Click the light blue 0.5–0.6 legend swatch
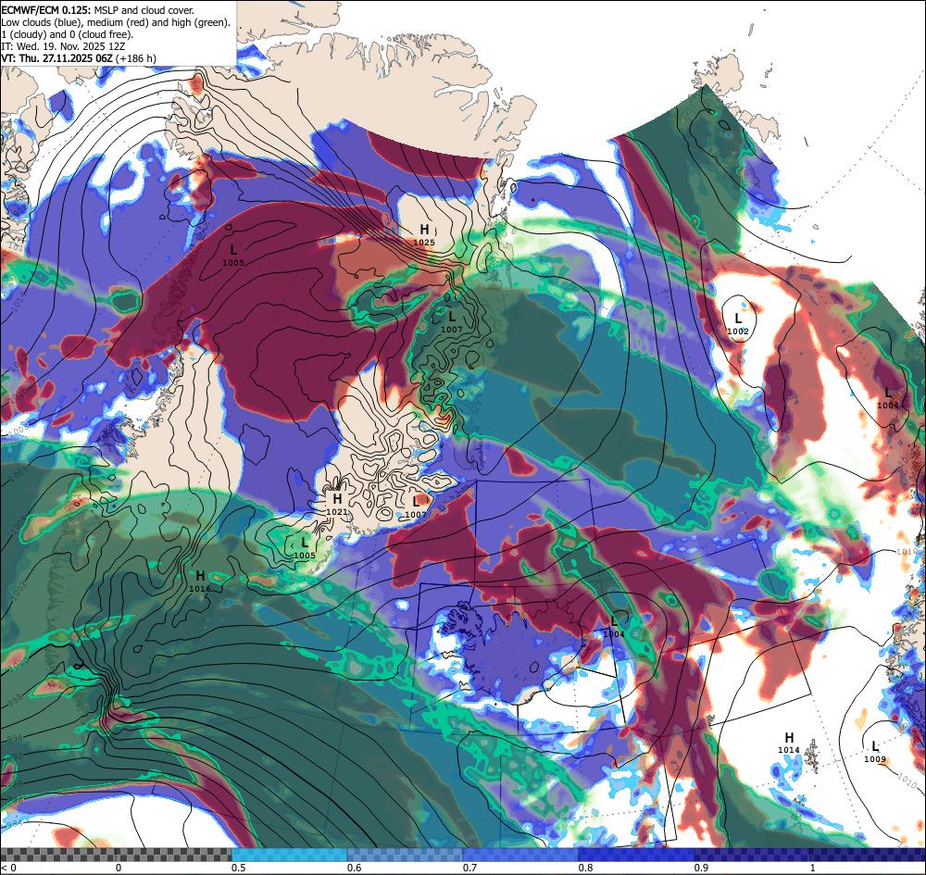This screenshot has width=926, height=875. click(289, 855)
